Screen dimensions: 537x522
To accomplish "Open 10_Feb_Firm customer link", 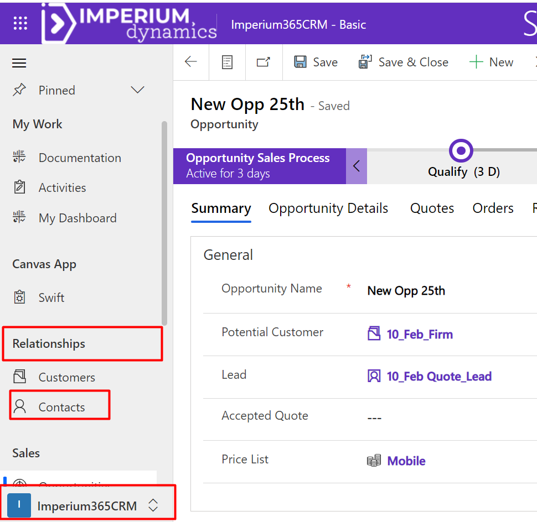I will (x=419, y=335).
